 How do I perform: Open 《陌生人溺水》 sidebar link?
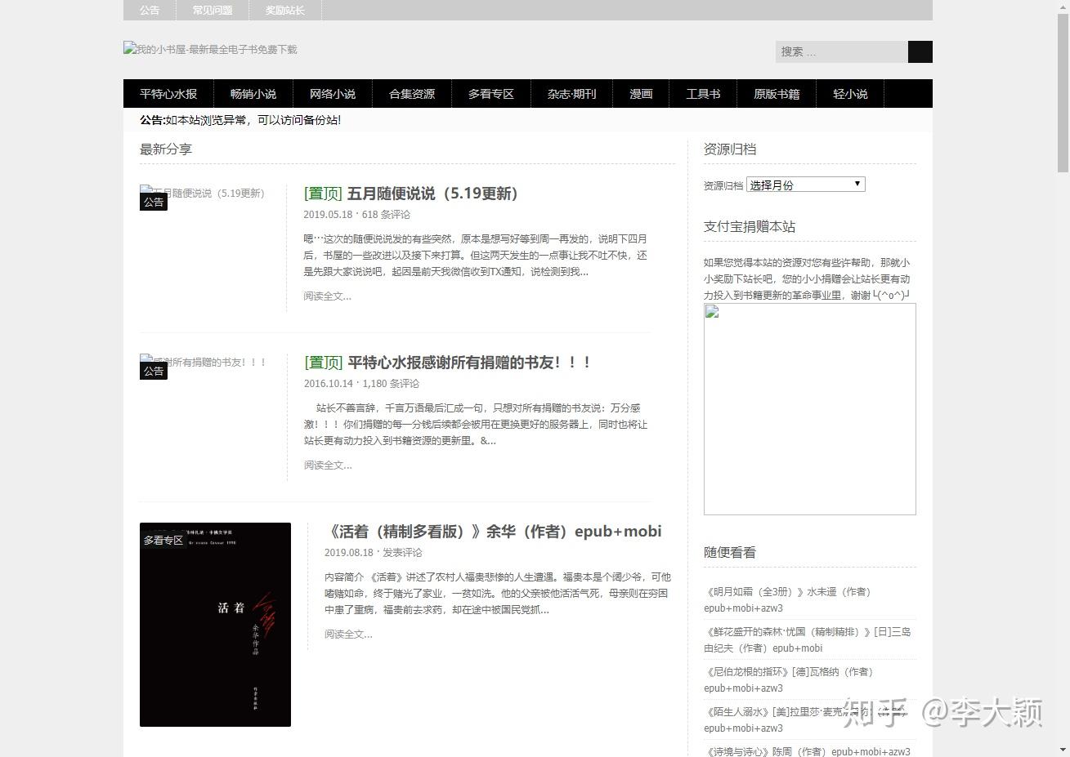804,719
